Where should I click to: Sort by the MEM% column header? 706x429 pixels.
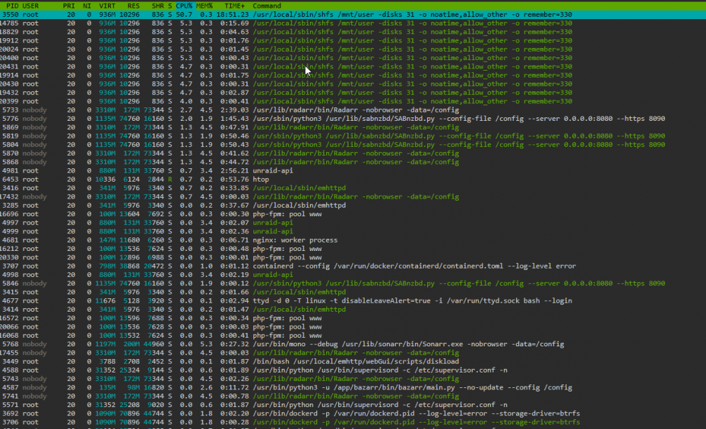coord(204,6)
